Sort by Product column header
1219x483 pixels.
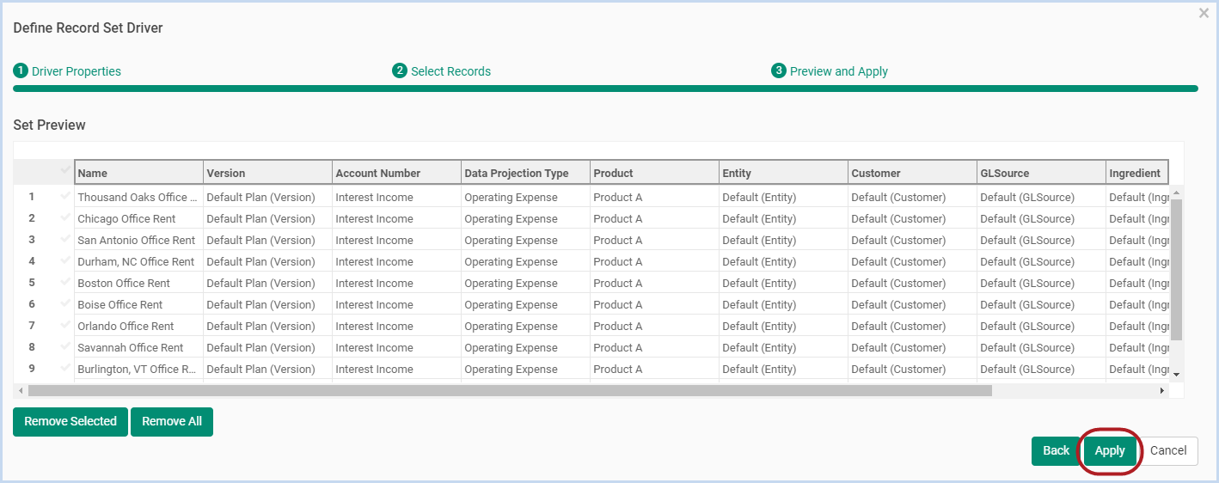(654, 173)
